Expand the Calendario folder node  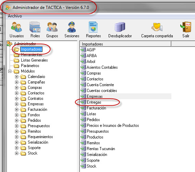16,77
